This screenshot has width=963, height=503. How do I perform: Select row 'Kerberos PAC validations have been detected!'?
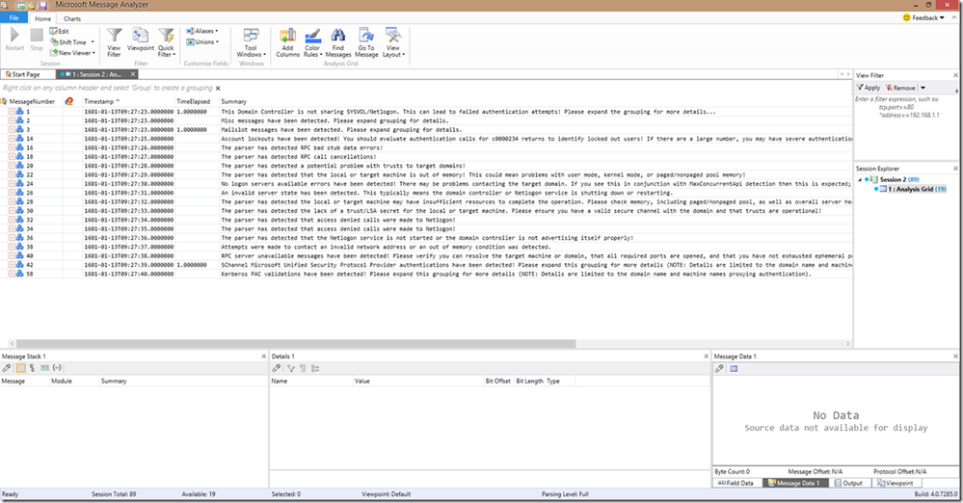(x=426, y=274)
